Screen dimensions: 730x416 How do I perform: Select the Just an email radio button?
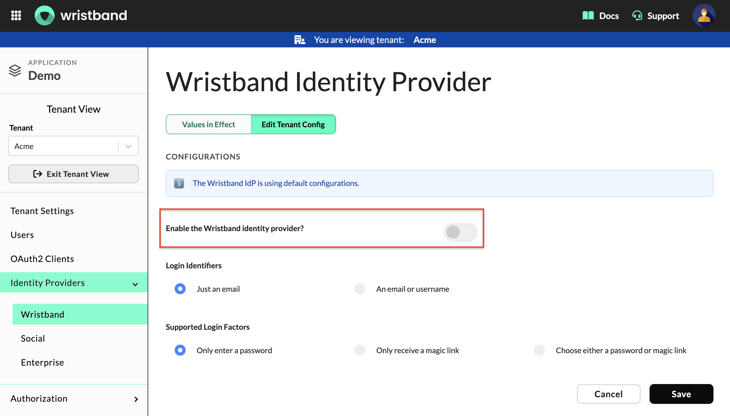click(180, 288)
